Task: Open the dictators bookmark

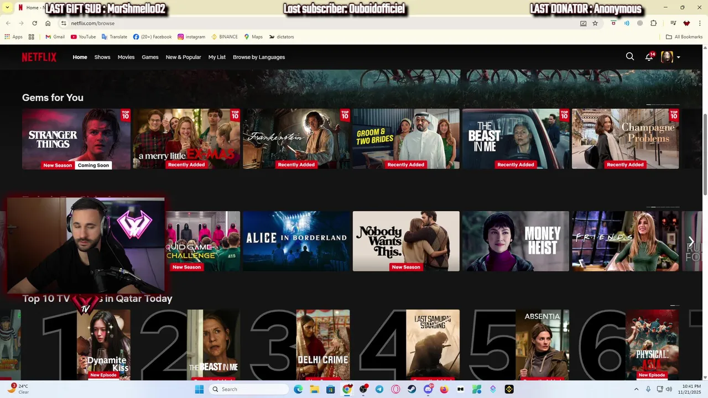Action: click(282, 36)
